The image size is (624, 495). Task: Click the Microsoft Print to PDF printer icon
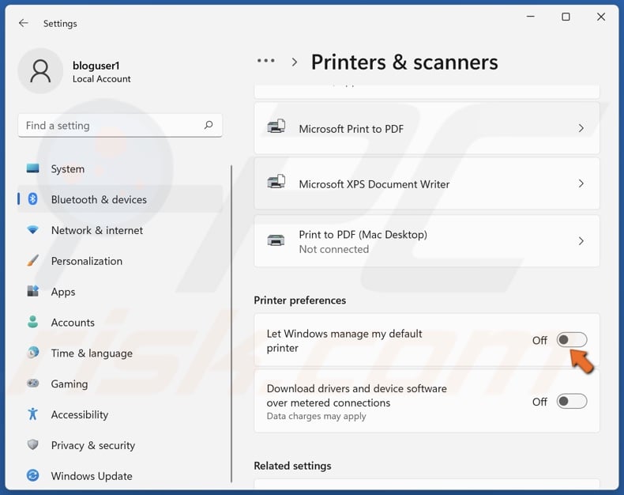276,127
